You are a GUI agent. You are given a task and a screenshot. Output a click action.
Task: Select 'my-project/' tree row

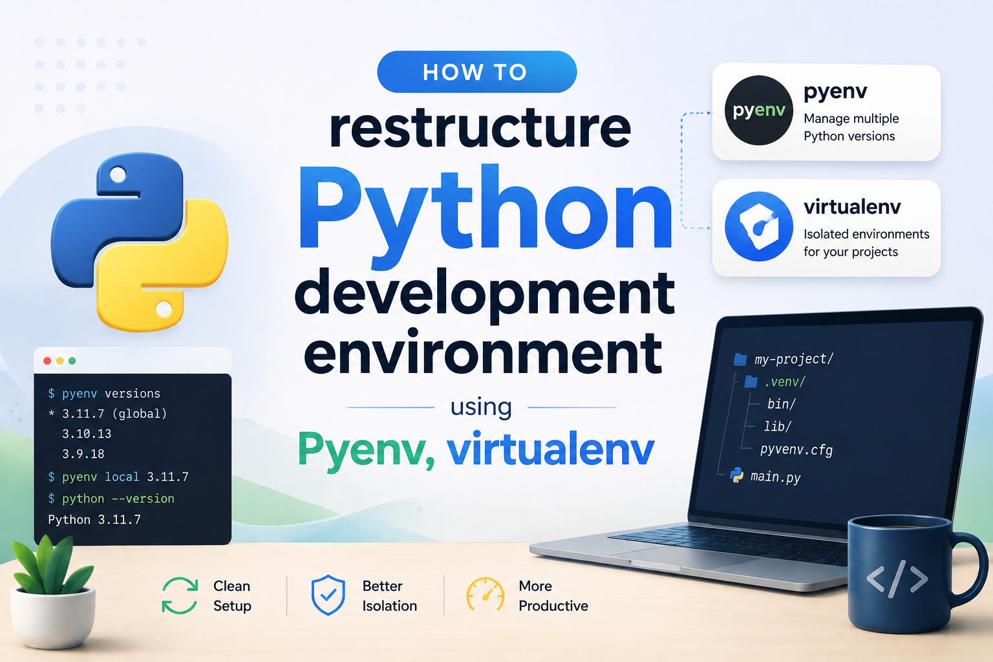click(784, 359)
